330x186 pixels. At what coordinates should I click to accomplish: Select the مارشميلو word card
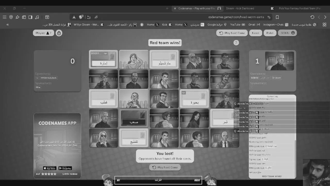pos(164,59)
